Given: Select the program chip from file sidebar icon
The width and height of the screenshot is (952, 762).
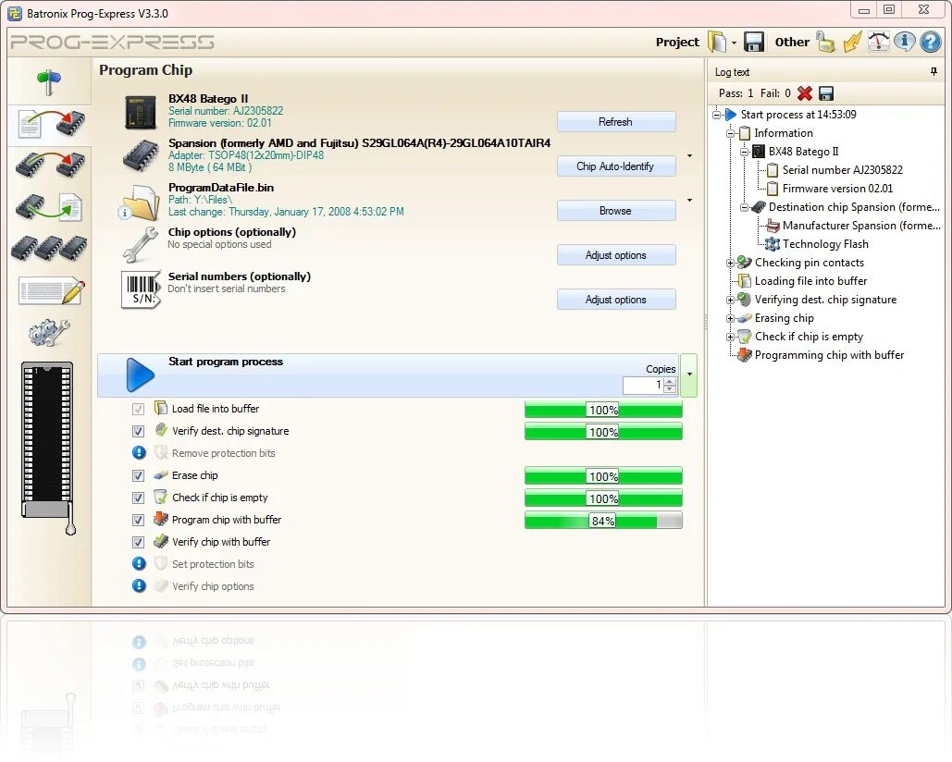Looking at the screenshot, I should 50,124.
